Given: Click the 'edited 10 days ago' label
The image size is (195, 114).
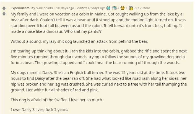Looking at the screenshot, I should pos(91,8).
